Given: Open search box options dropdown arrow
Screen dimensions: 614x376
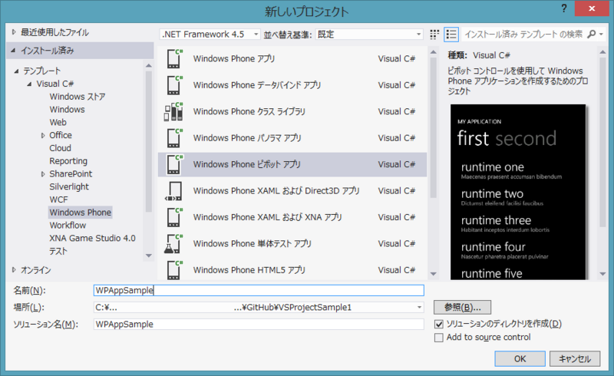Looking at the screenshot, I should (601, 35).
